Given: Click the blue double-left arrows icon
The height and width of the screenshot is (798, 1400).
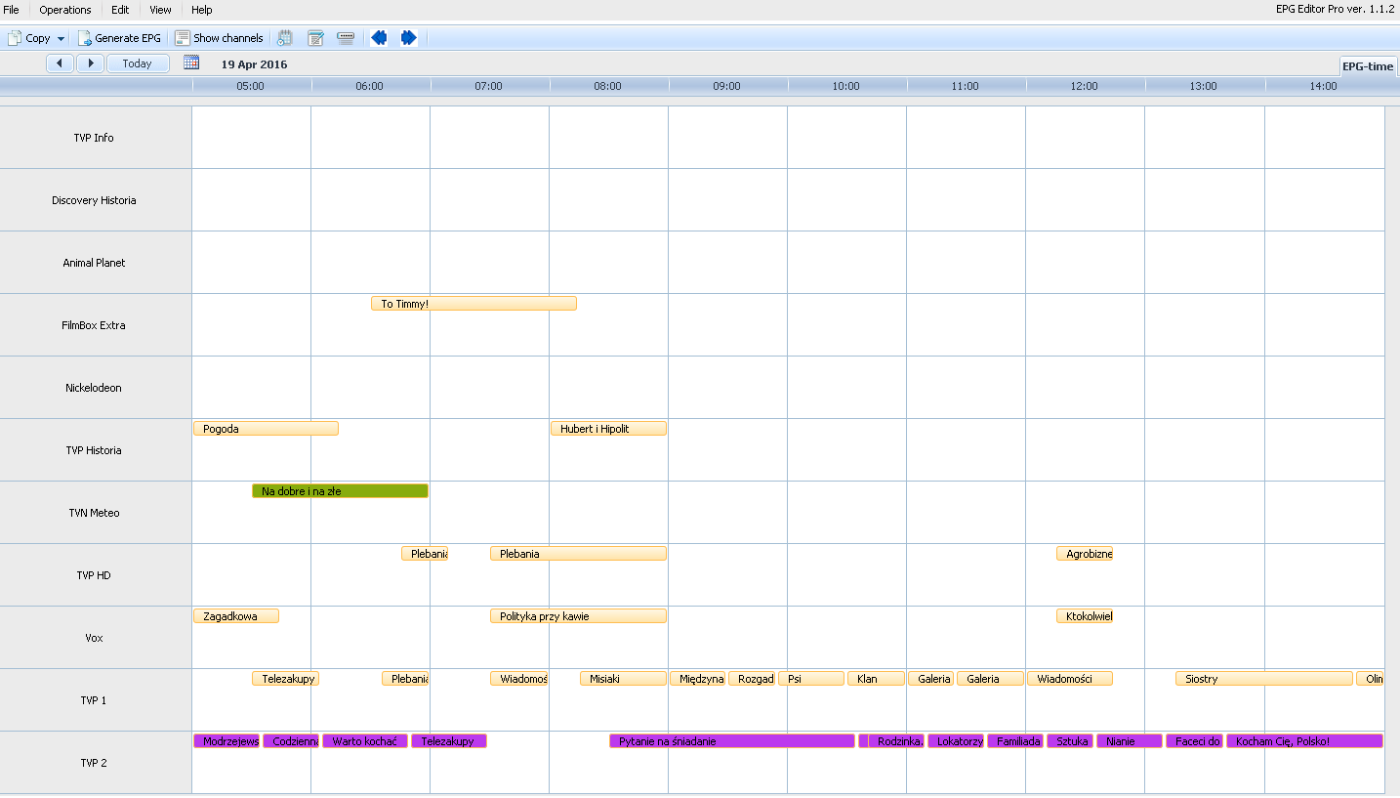Looking at the screenshot, I should [x=379, y=38].
